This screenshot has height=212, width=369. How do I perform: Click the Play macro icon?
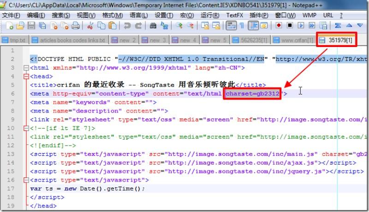tap(300, 26)
